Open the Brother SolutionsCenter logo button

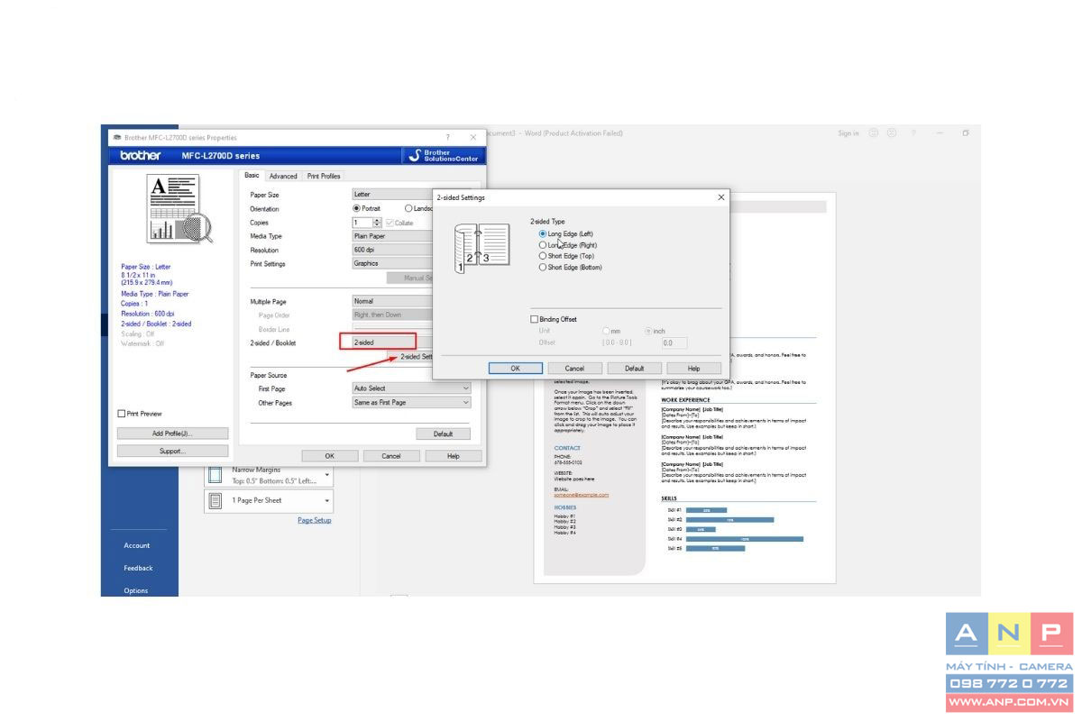point(445,156)
